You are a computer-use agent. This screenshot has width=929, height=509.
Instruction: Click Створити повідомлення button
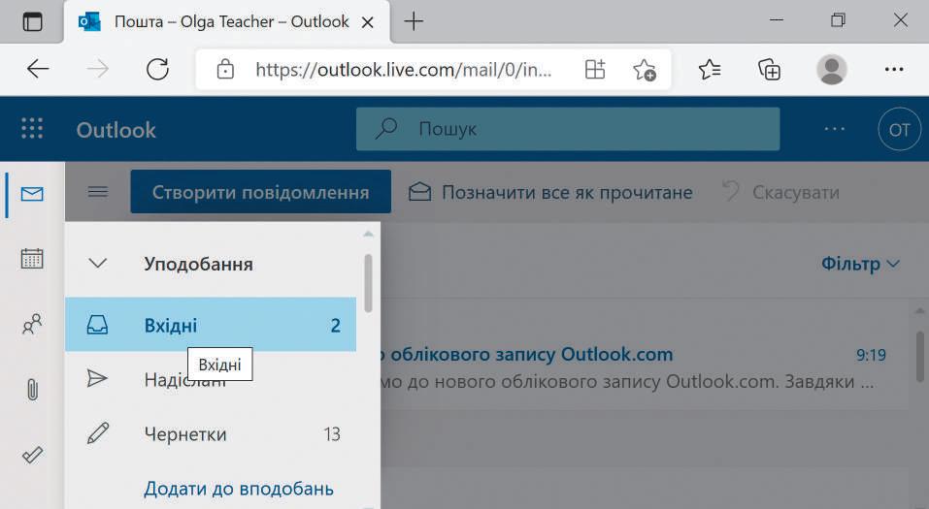(261, 192)
